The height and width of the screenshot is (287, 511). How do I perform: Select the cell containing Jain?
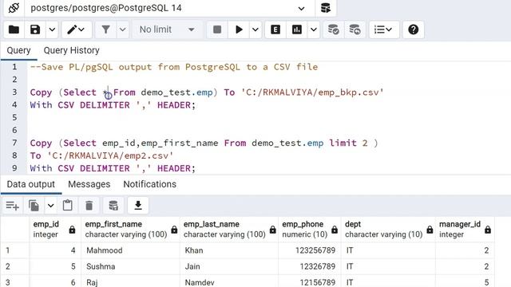pos(229,266)
